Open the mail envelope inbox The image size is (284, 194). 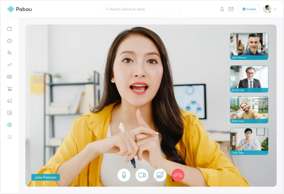pyautogui.click(x=231, y=9)
